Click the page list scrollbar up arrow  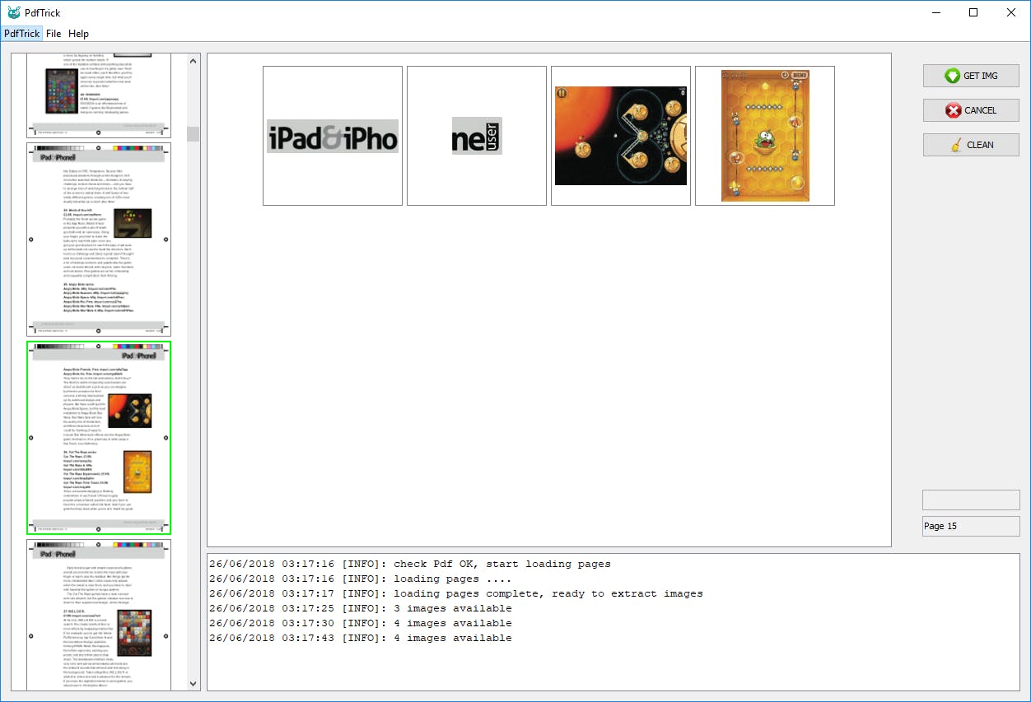pyautogui.click(x=194, y=61)
